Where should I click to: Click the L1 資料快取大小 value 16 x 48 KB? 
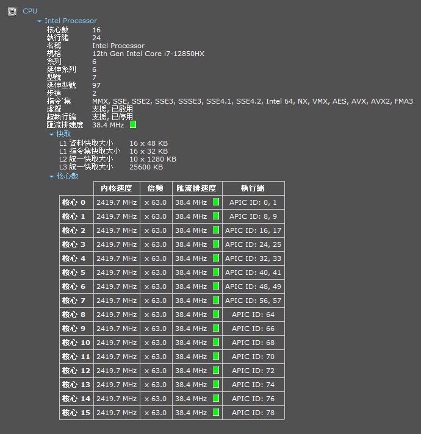click(149, 143)
